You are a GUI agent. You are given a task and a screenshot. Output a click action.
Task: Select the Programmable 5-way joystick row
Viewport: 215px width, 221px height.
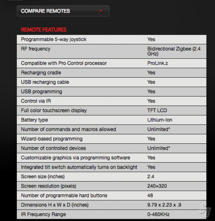pos(54,39)
